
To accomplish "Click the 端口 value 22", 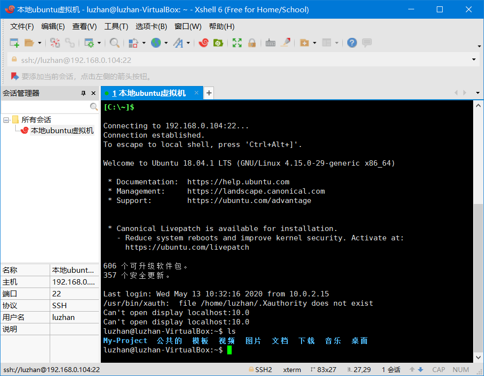I will tap(57, 293).
